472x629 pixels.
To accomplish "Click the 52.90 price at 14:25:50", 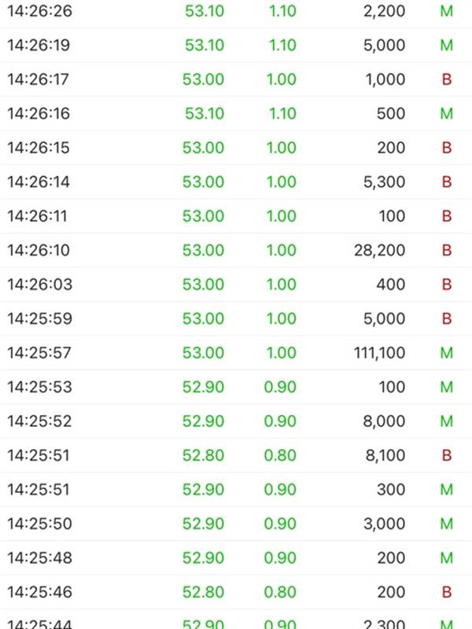I will [204, 524].
